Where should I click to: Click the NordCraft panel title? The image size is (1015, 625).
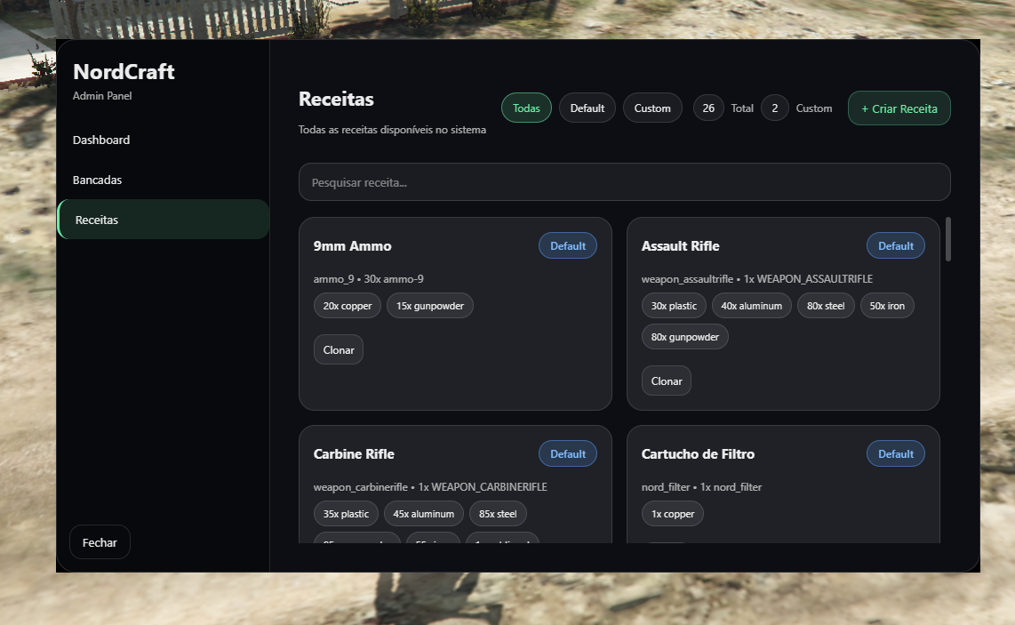(124, 71)
